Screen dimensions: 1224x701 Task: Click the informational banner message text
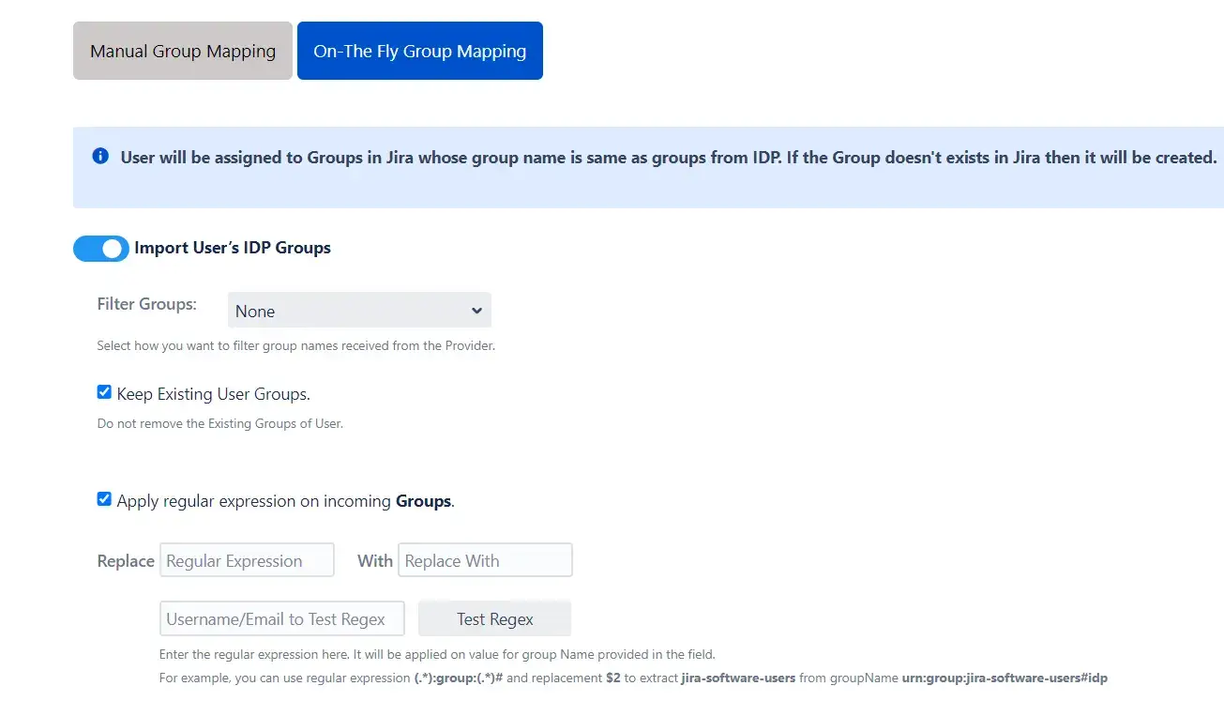point(657,157)
